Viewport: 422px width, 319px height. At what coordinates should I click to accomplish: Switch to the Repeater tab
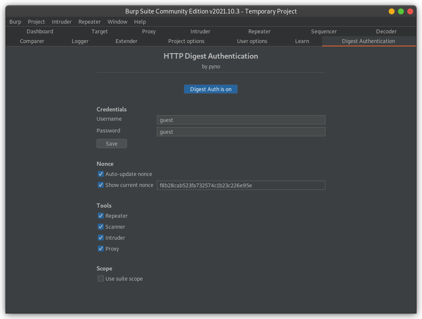click(x=259, y=32)
